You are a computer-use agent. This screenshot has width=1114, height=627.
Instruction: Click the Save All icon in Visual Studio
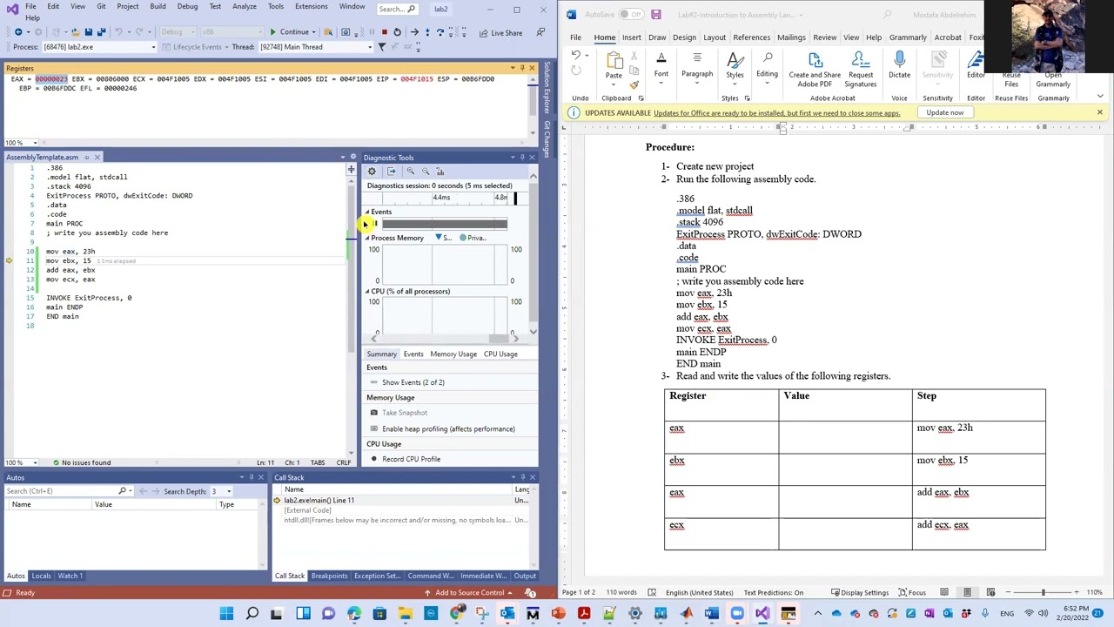coord(101,32)
